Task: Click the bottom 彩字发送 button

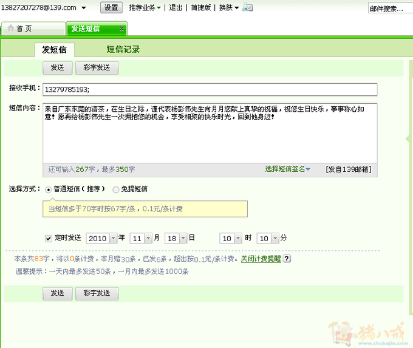Action: [x=97, y=293]
